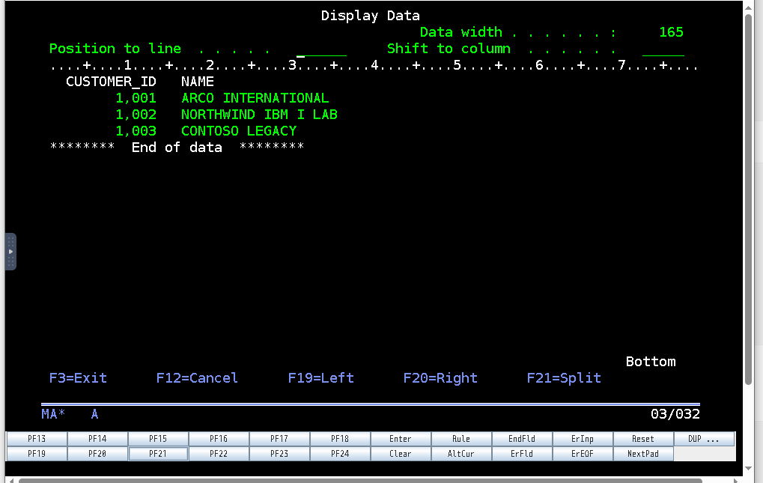Click the horizontal scrollbar thumb
Viewport: 763px width, 483px height.
coord(360,481)
